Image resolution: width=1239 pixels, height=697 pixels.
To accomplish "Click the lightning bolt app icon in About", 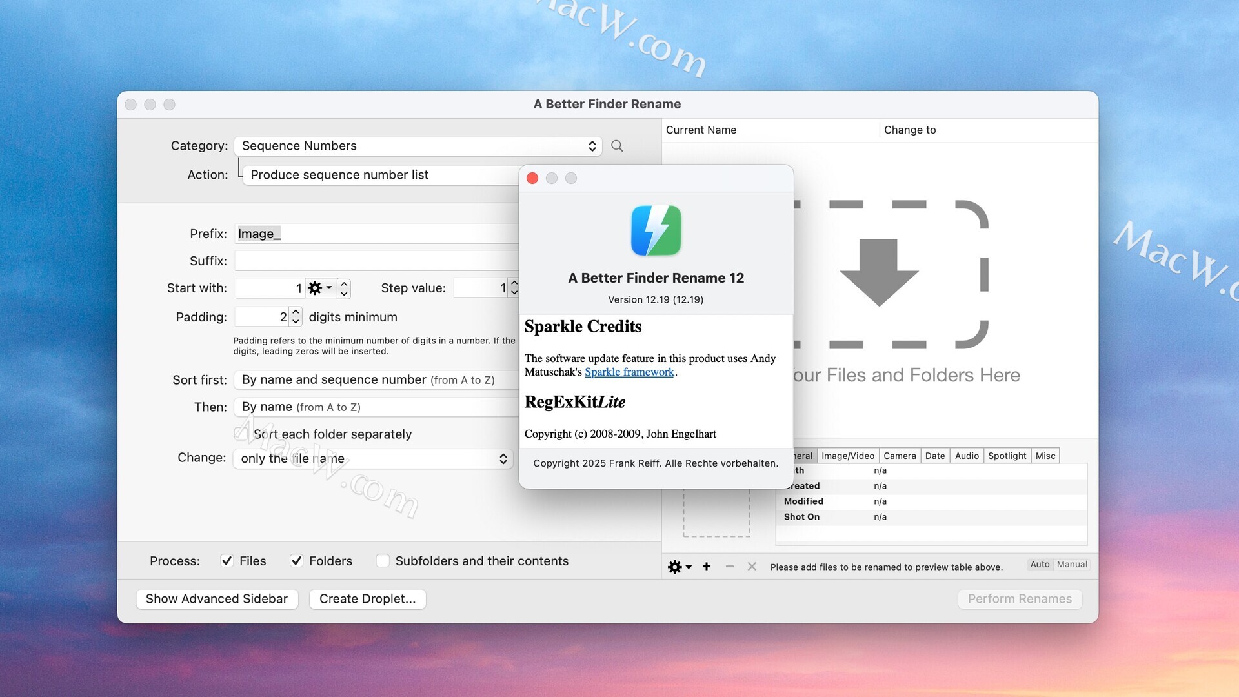I will tap(656, 230).
